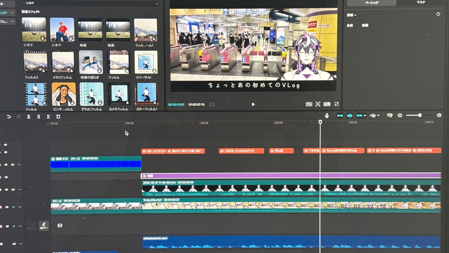449x253 pixels.
Task: Click the playhead handle on timeline ruler
Action: coord(320,122)
